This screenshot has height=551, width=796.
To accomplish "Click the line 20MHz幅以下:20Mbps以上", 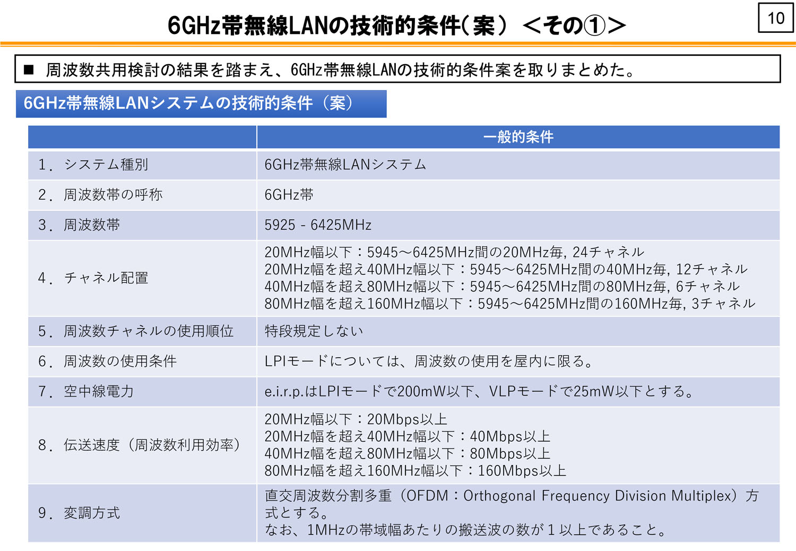I will point(356,419).
